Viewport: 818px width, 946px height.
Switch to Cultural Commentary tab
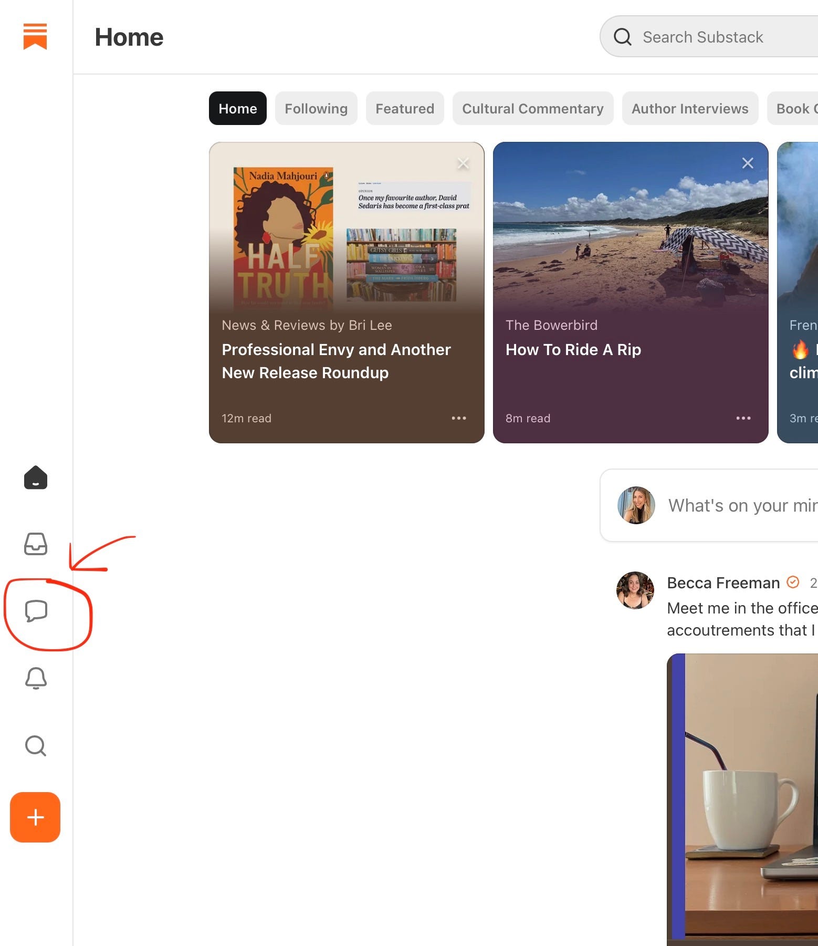[x=533, y=108]
